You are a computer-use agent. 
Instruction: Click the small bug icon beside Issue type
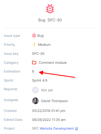coord(34,35)
